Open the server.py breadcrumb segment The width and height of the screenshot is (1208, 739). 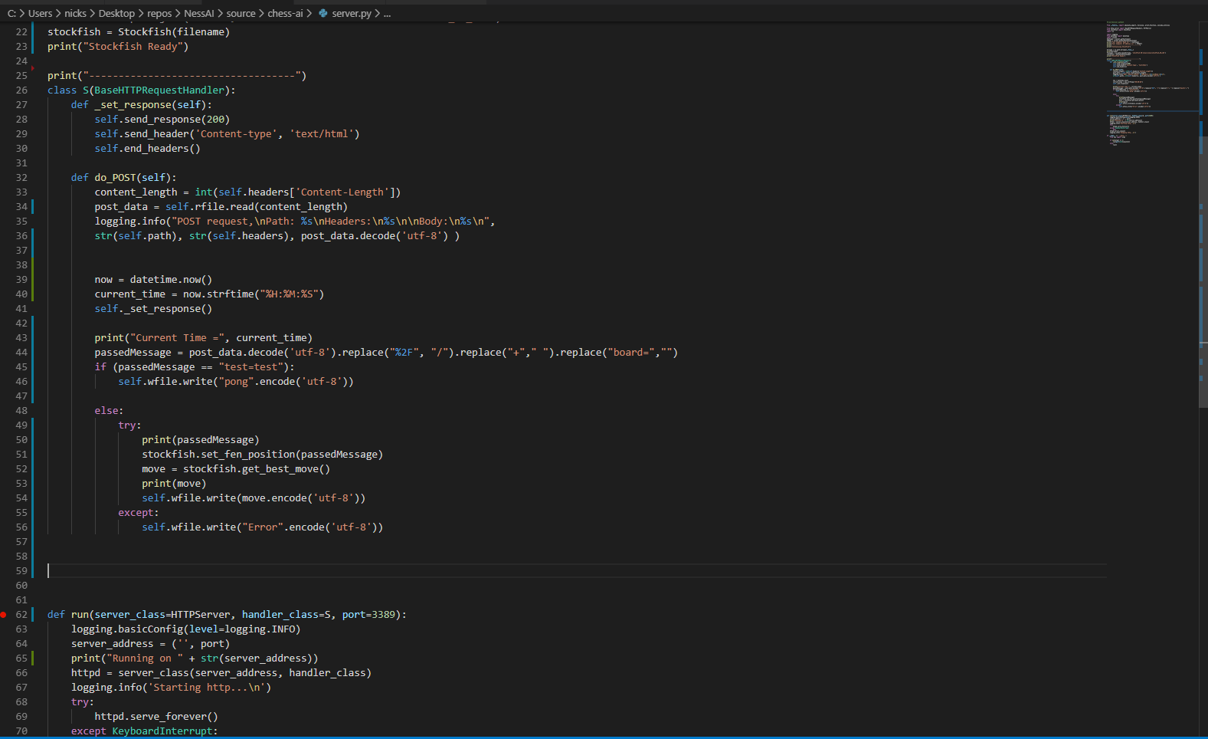(352, 13)
